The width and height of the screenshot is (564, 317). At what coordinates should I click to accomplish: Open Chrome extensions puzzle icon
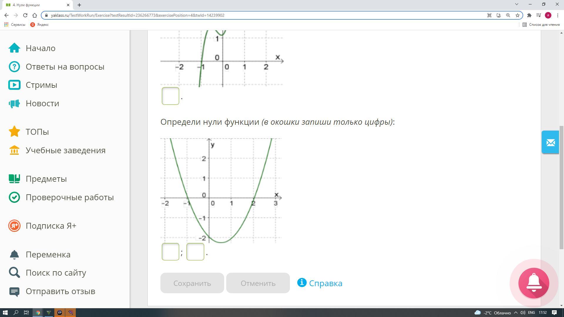point(529,15)
